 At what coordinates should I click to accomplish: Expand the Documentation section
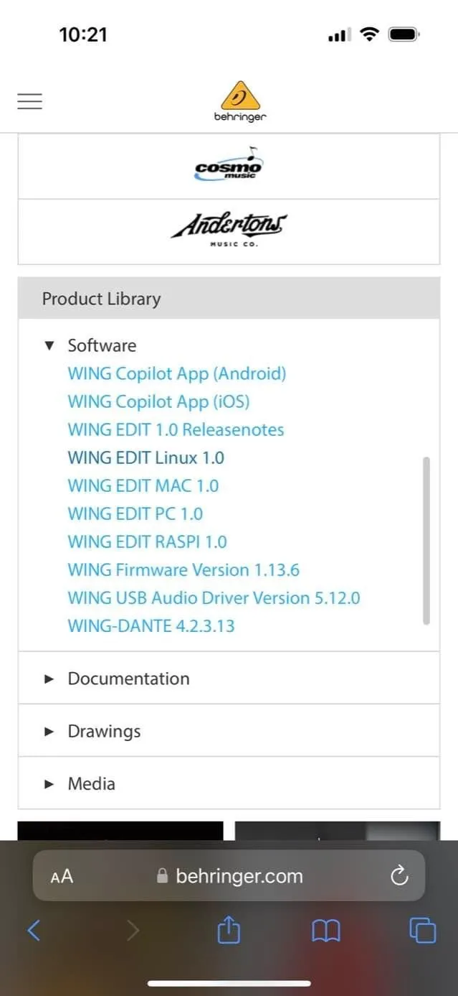[229, 679]
